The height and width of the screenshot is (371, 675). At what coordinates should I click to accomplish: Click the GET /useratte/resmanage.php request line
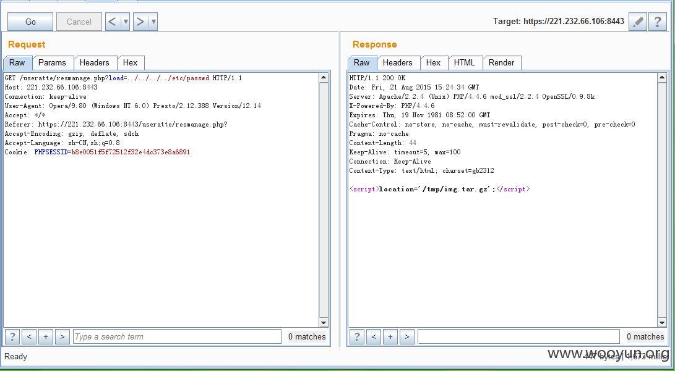(x=123, y=78)
